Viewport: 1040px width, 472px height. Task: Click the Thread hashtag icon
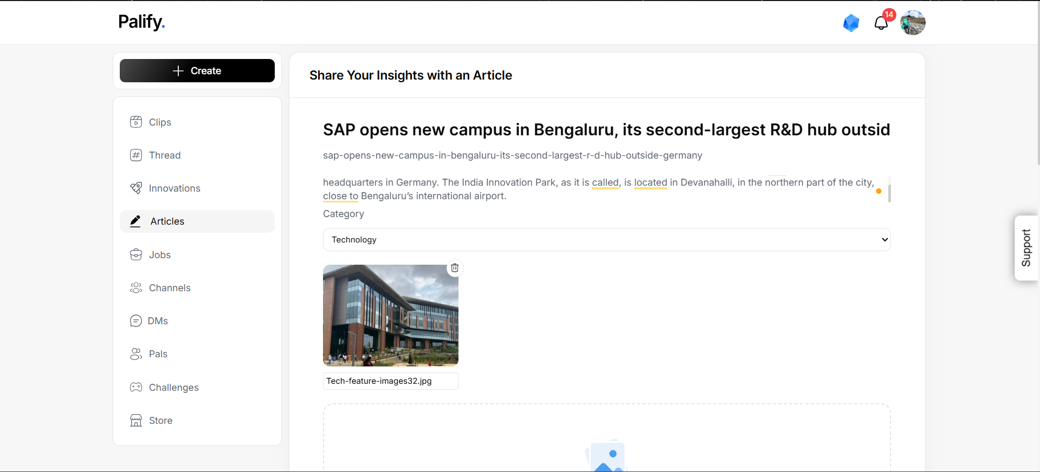(136, 155)
